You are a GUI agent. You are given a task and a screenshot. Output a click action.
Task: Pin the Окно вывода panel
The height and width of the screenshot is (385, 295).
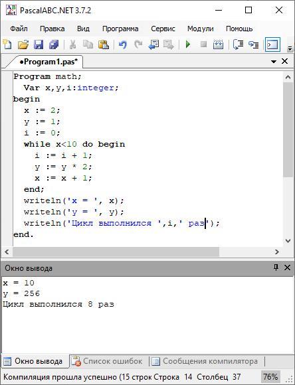(276, 268)
